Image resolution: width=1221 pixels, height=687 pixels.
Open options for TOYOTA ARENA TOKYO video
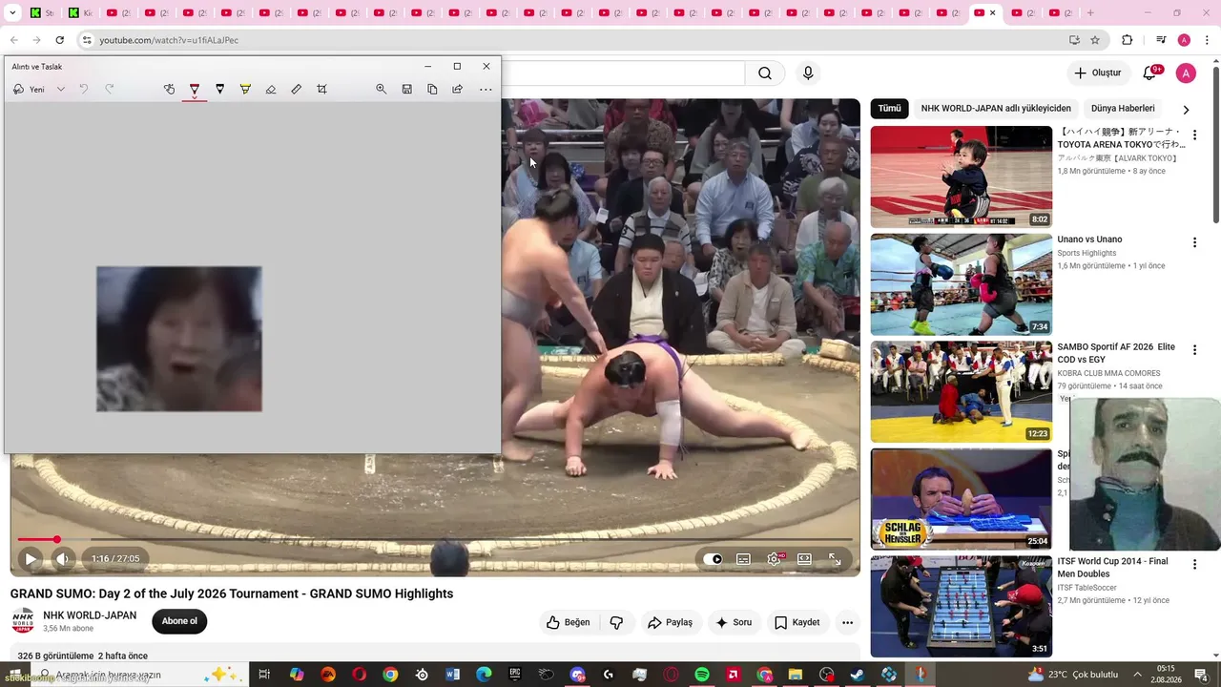tap(1194, 135)
